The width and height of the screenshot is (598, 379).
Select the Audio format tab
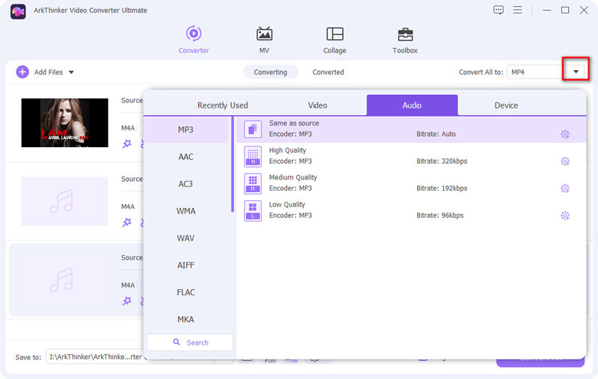(x=412, y=105)
